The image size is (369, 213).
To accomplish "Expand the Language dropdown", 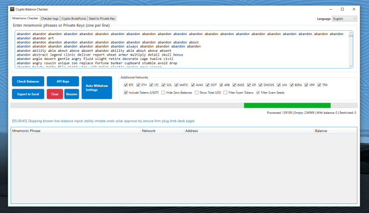I will pos(344,19).
